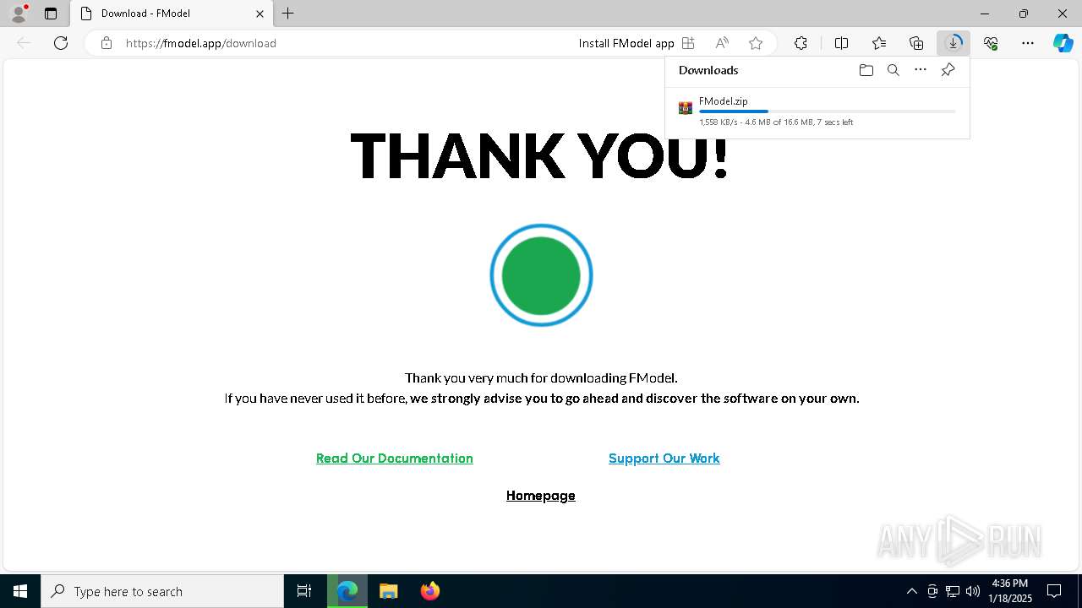1082x608 pixels.
Task: Click the download speed status text
Action: tap(776, 122)
